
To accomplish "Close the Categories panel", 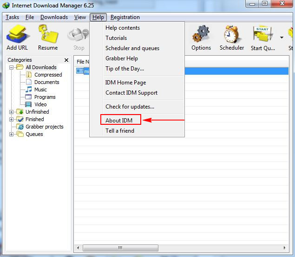I will (x=66, y=60).
